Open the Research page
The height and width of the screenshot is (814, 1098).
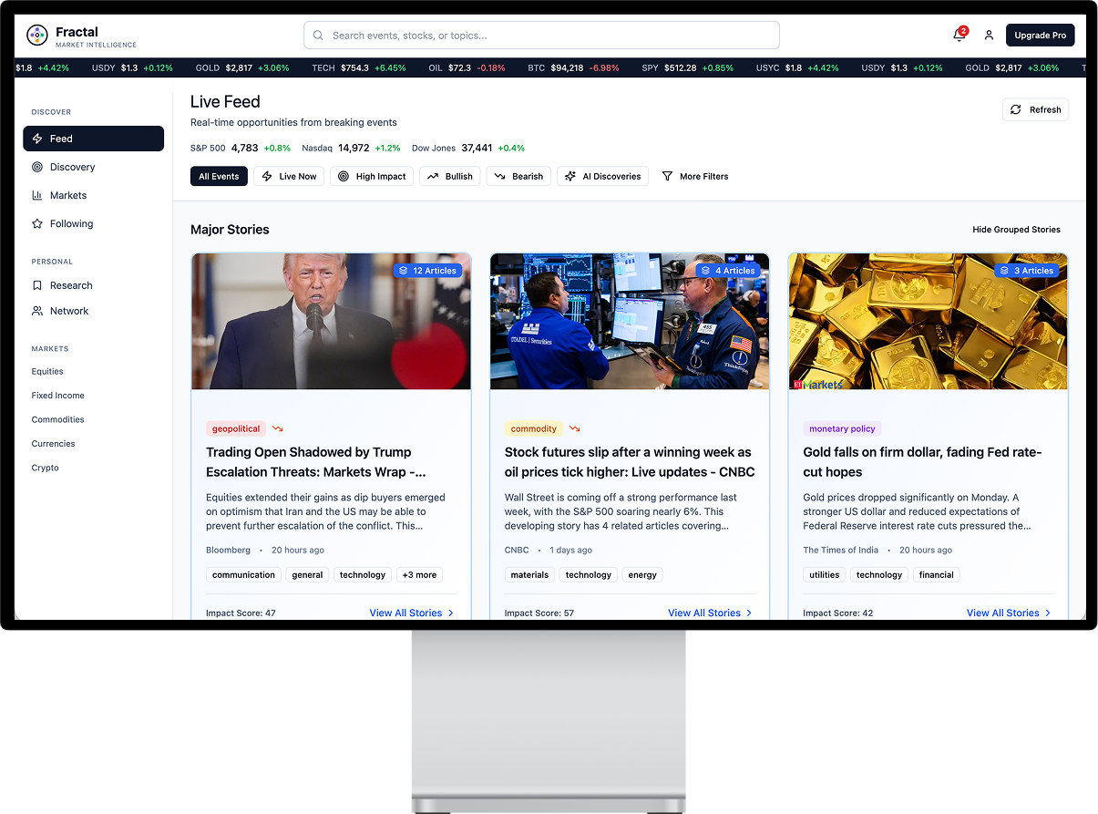point(93,285)
